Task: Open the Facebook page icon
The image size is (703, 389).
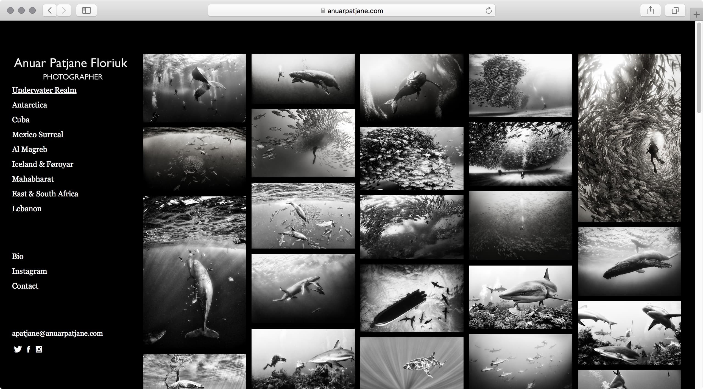Action: click(x=28, y=349)
